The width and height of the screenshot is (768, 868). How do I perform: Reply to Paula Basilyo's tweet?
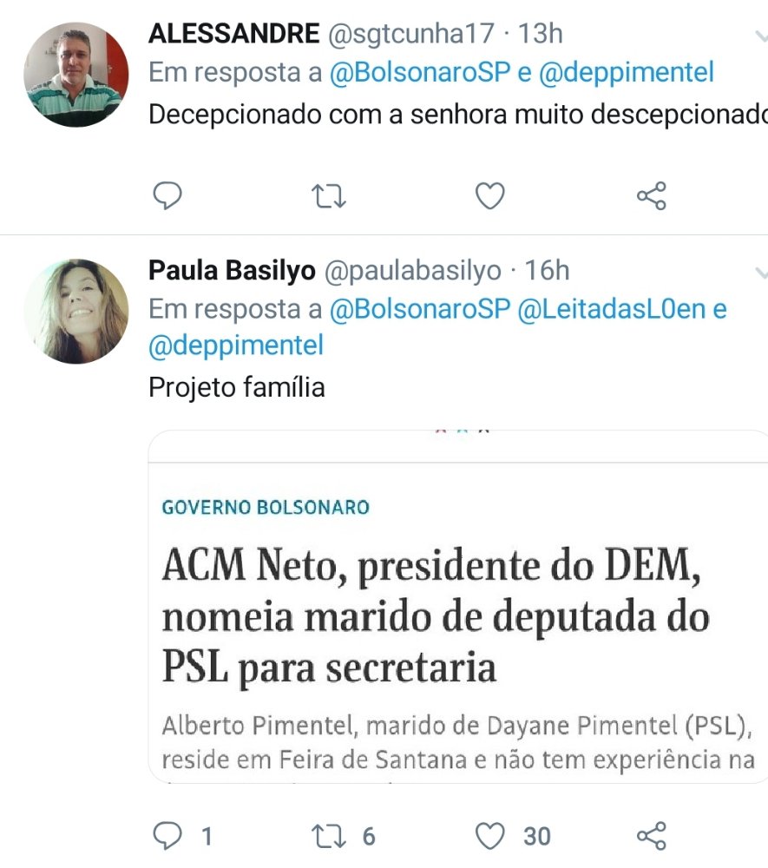167,836
